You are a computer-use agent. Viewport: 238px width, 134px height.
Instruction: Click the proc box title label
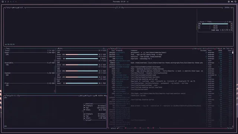pyautogui.click(x=112, y=48)
